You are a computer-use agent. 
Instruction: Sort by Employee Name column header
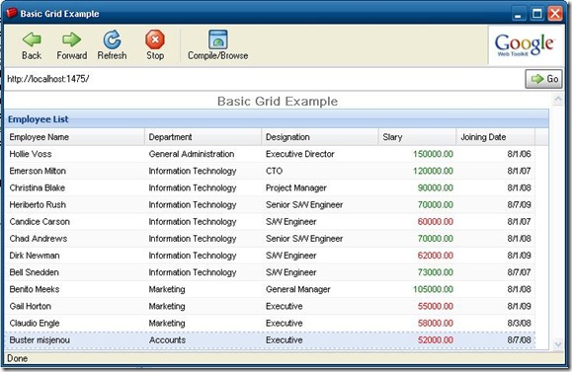[x=75, y=137]
